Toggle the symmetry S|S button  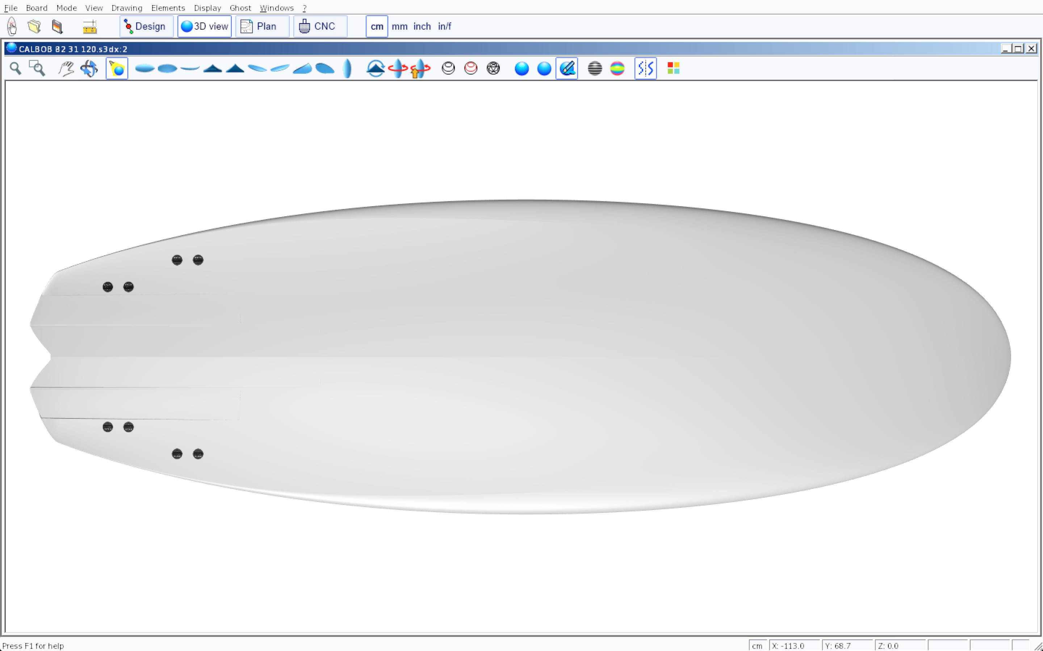click(645, 68)
